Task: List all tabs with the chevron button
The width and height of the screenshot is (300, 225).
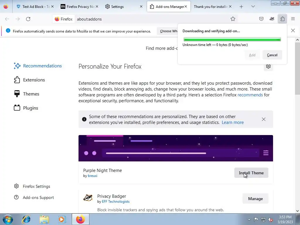Action: click(x=253, y=7)
